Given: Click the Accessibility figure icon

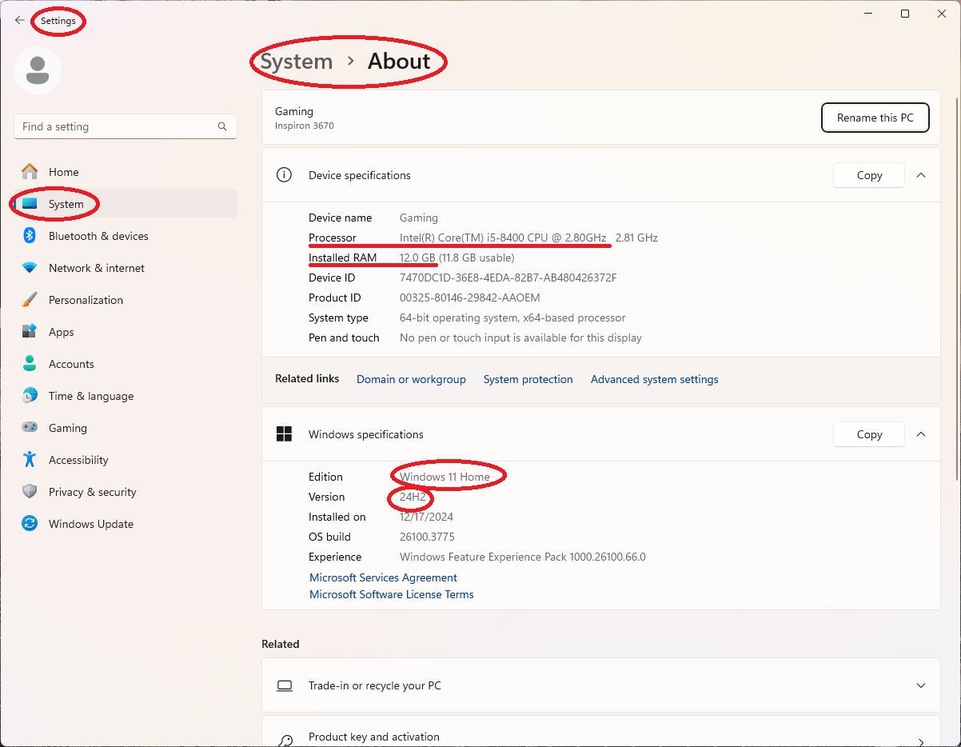Looking at the screenshot, I should (x=30, y=460).
